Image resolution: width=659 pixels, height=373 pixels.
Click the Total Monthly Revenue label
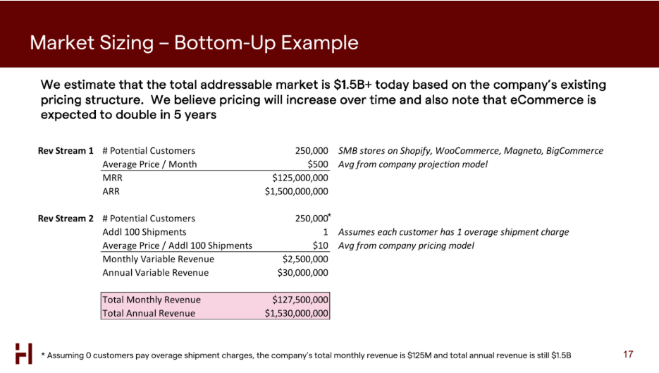pos(152,300)
